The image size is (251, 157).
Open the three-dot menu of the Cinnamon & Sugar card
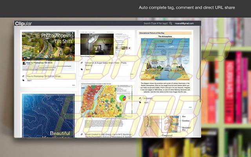pyautogui.click(x=132, y=74)
